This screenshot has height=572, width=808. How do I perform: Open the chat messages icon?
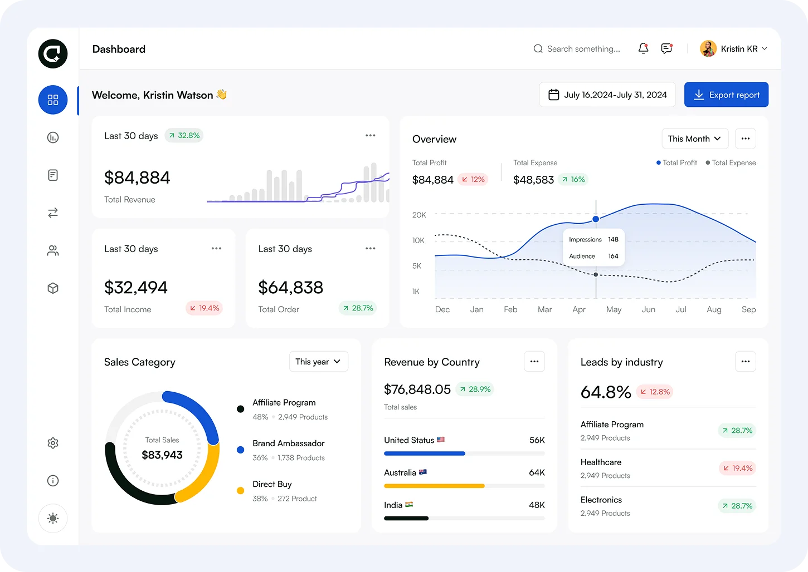pos(666,49)
